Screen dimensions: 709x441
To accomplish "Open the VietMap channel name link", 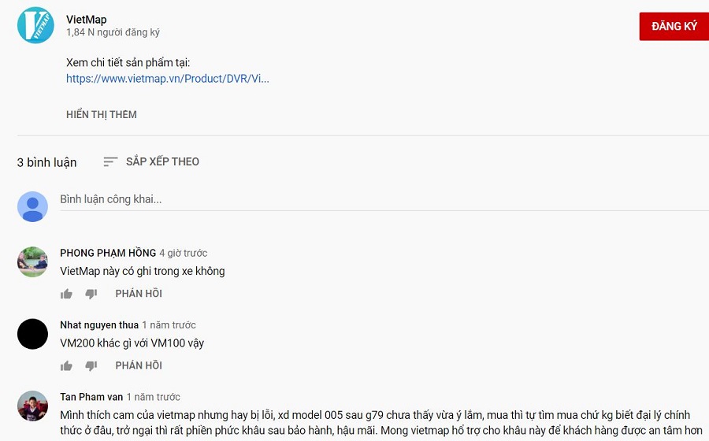I will tap(87, 19).
